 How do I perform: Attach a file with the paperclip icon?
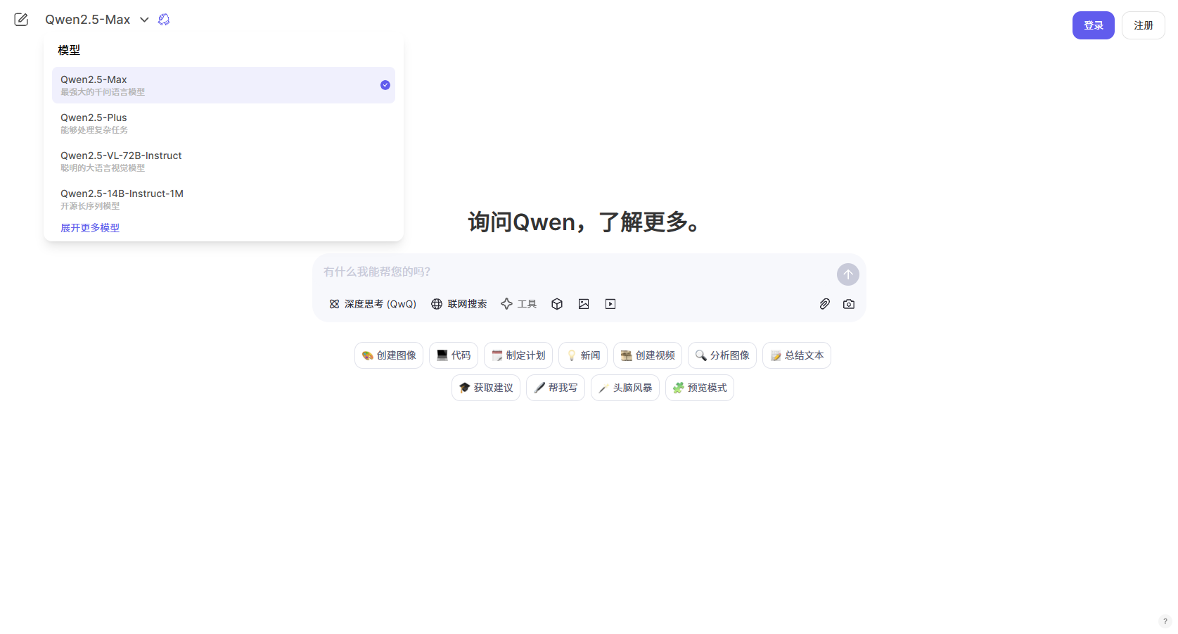tap(825, 304)
